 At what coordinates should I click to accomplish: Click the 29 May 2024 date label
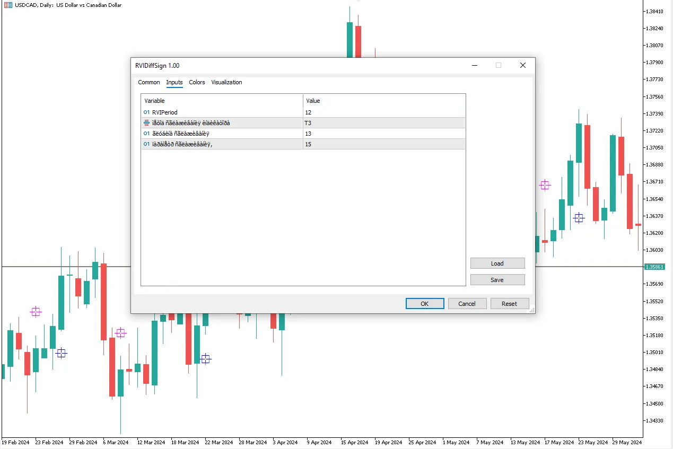pos(626,442)
